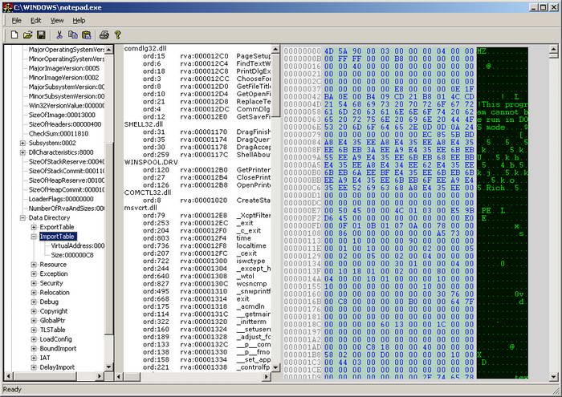The image size is (562, 397).
Task: Expand the Resource node
Action: click(34, 265)
